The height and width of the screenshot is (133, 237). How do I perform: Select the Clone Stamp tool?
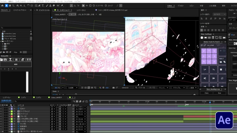point(50,6)
